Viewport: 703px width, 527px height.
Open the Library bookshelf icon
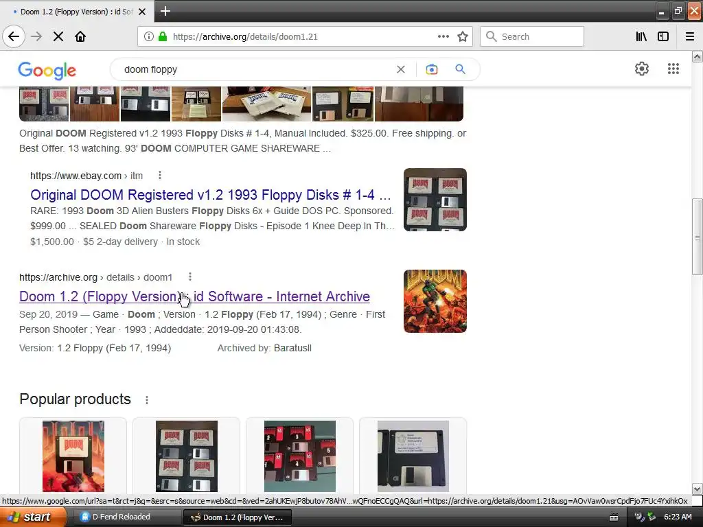(641, 36)
